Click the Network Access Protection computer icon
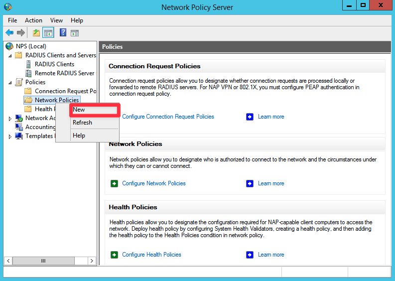 coord(19,118)
